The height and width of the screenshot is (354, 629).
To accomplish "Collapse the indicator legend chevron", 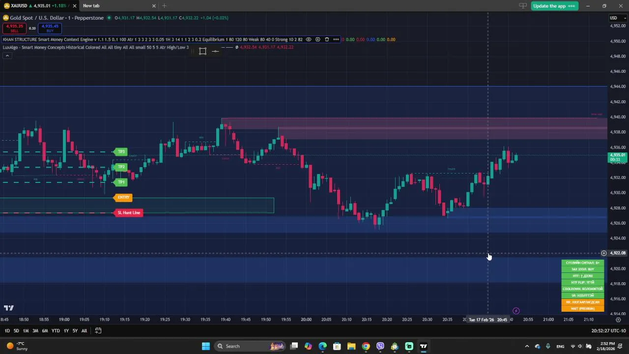I will point(7,56).
